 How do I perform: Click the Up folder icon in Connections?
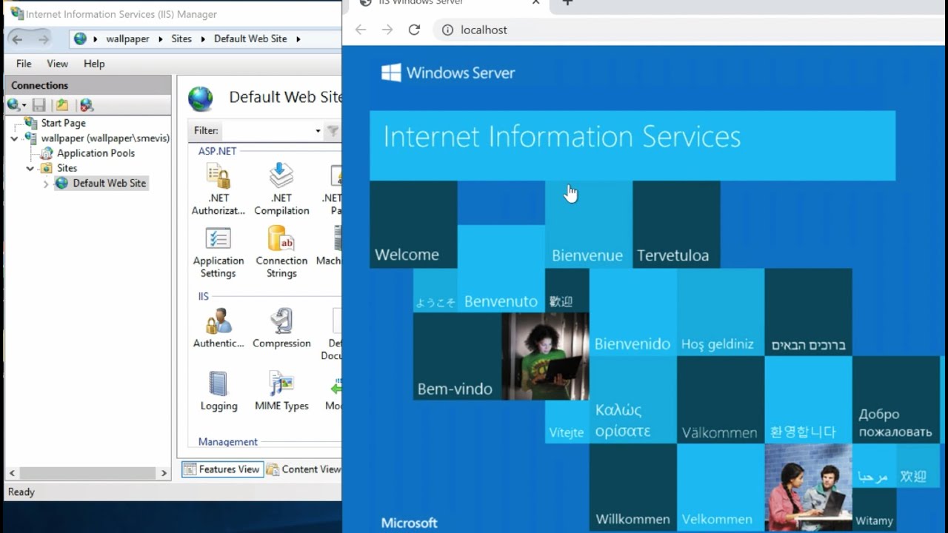pyautogui.click(x=62, y=105)
